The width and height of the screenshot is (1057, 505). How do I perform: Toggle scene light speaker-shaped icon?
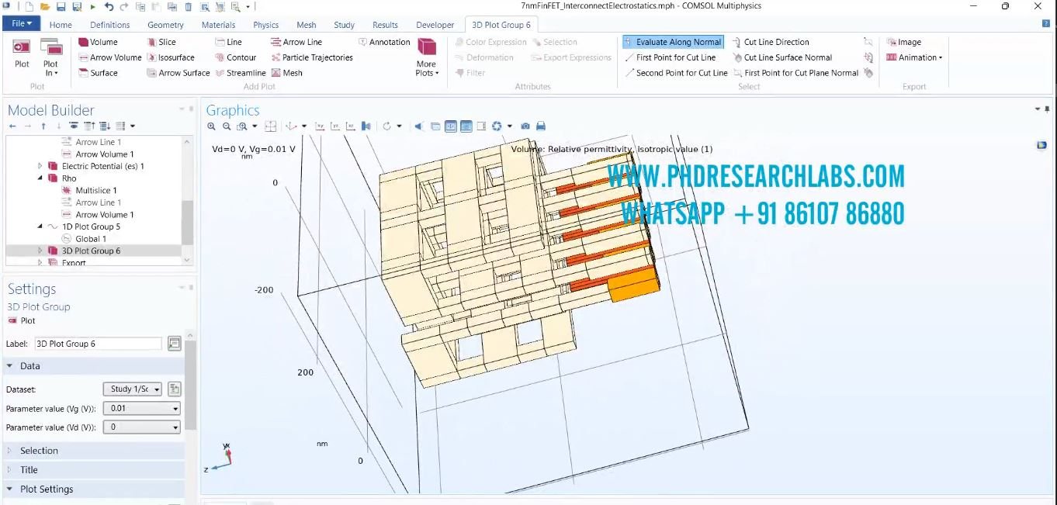419,126
